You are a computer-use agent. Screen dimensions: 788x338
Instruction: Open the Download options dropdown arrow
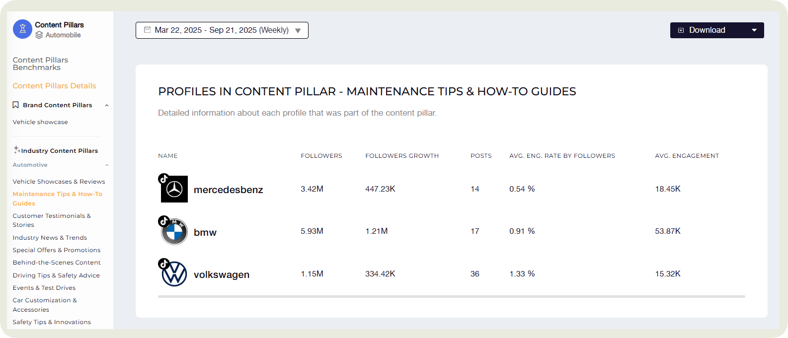point(754,30)
